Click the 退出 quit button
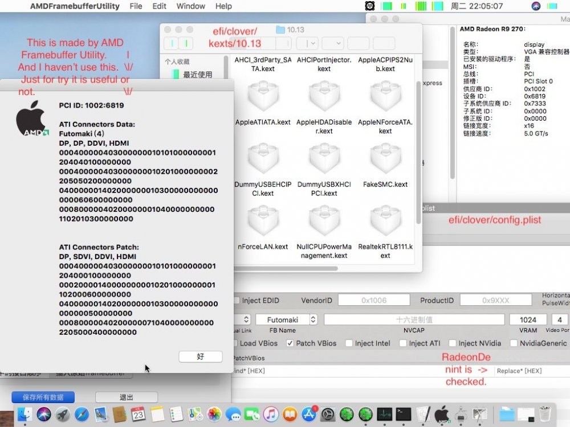 coord(127,397)
